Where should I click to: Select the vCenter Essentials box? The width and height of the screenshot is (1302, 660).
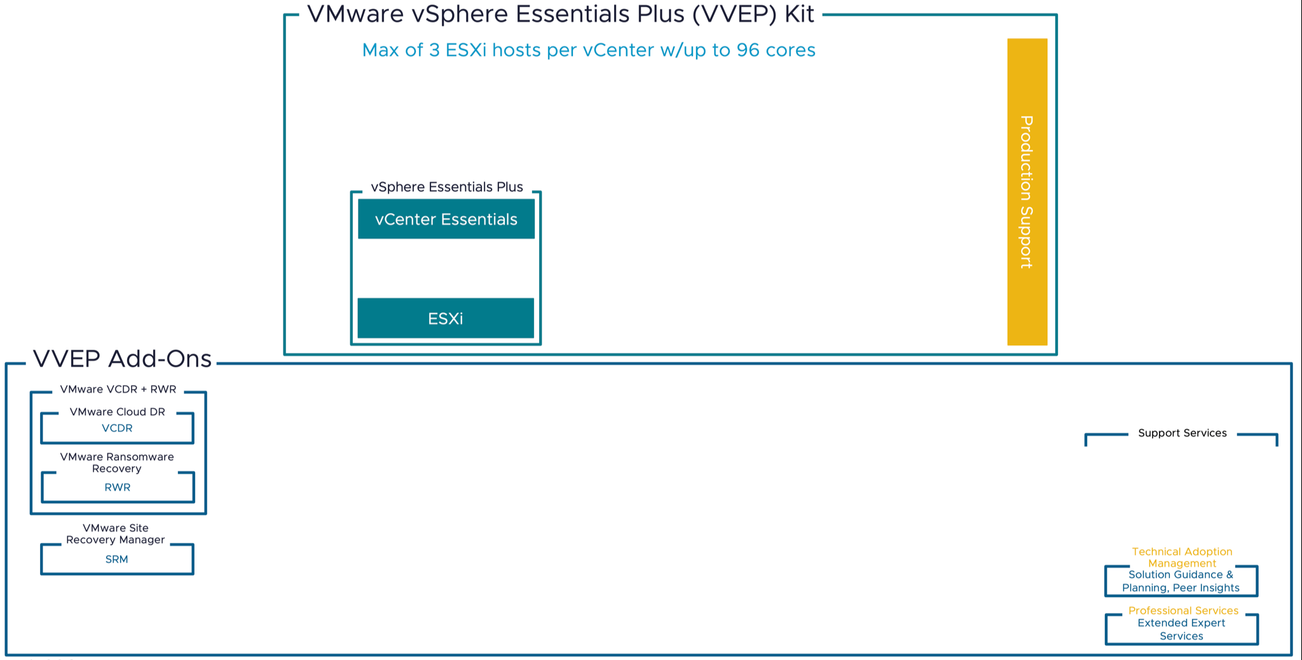[x=446, y=219]
